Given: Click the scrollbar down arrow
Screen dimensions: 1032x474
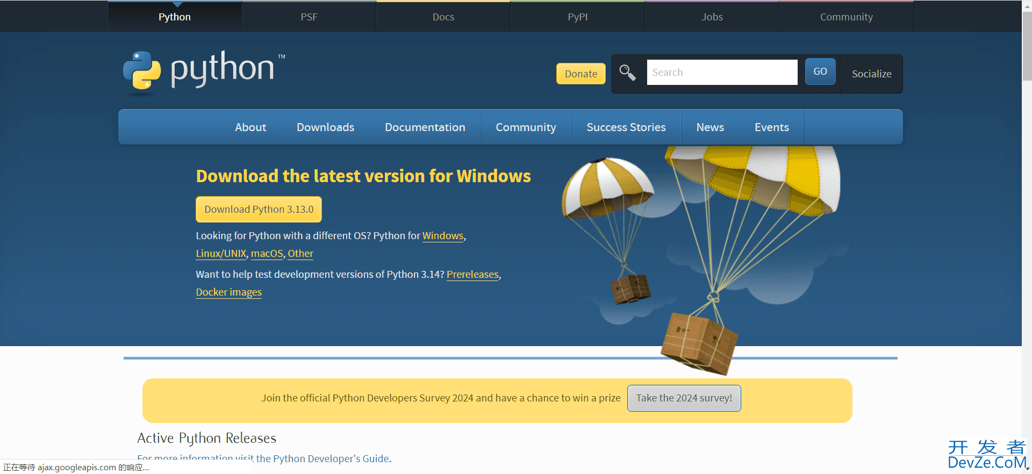Looking at the screenshot, I should 1027,469.
